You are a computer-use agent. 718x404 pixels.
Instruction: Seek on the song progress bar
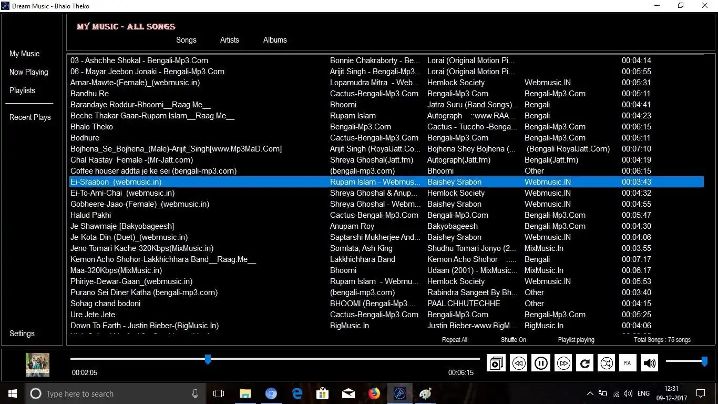(275, 359)
